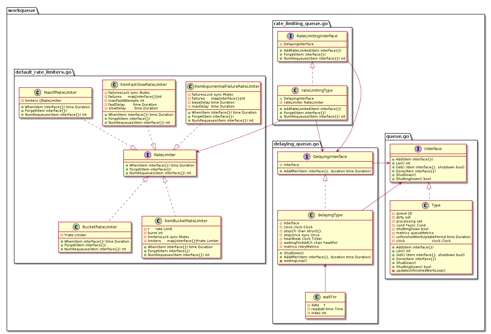
Task: Click the interface icon beside RateLimiter
Action: pyautogui.click(x=148, y=155)
